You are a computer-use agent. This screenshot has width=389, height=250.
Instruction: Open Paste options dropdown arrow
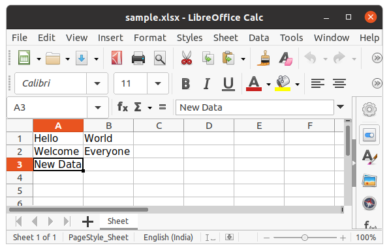pyautogui.click(x=243, y=59)
